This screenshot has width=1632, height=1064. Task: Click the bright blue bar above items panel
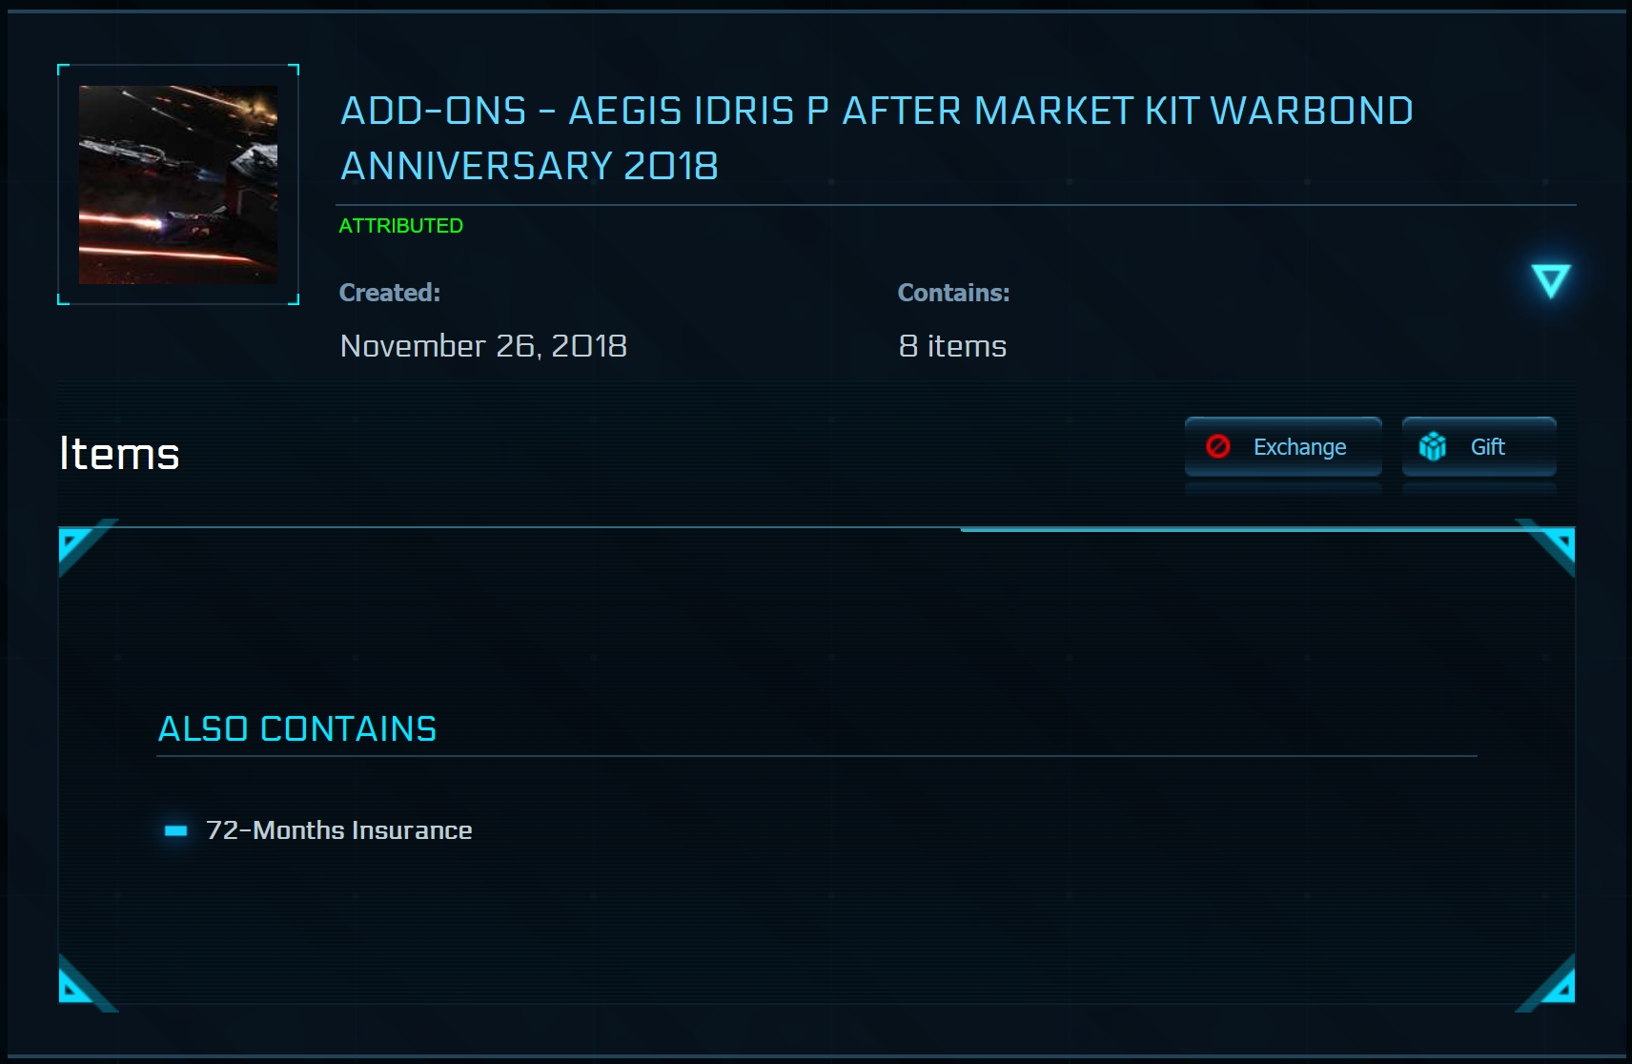[1239, 528]
